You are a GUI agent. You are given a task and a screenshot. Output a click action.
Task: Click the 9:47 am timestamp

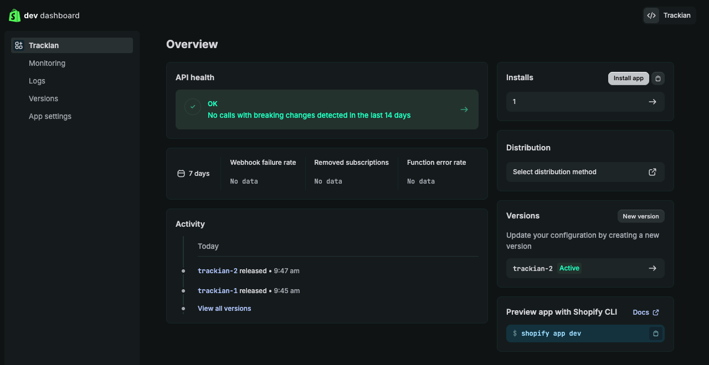tap(286, 271)
